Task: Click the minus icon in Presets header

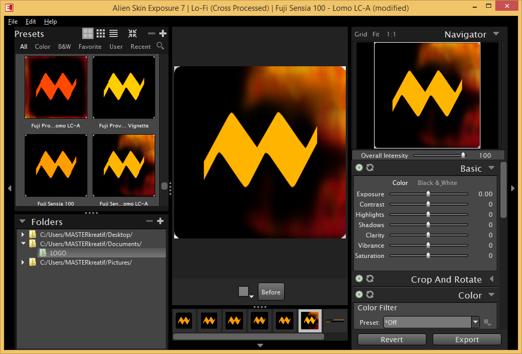Action: [x=152, y=33]
